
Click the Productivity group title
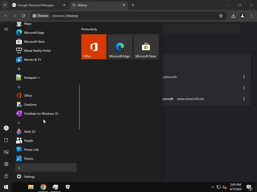pyautogui.click(x=89, y=29)
